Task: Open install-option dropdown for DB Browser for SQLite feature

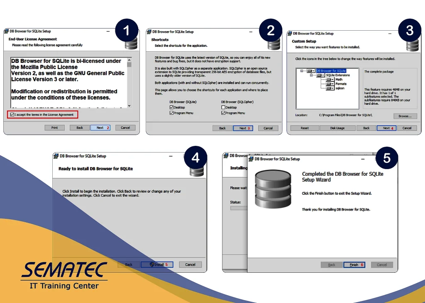Action: tap(311, 71)
